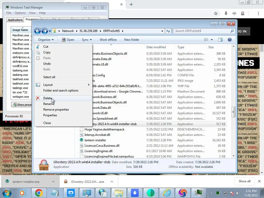264x198 pixels.
Task: Change view with the views icon
Action: tap(206, 40)
